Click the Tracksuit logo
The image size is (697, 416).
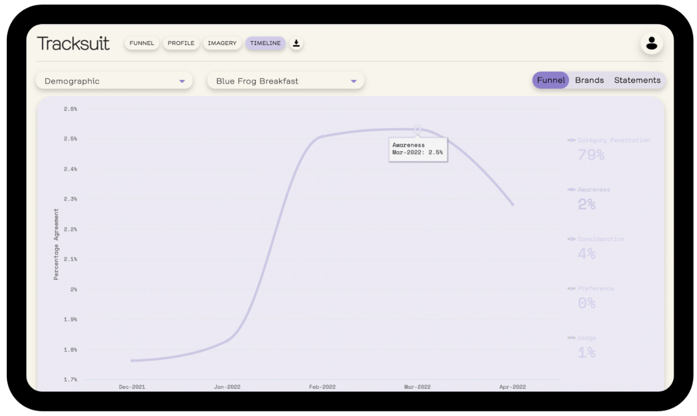pos(73,43)
